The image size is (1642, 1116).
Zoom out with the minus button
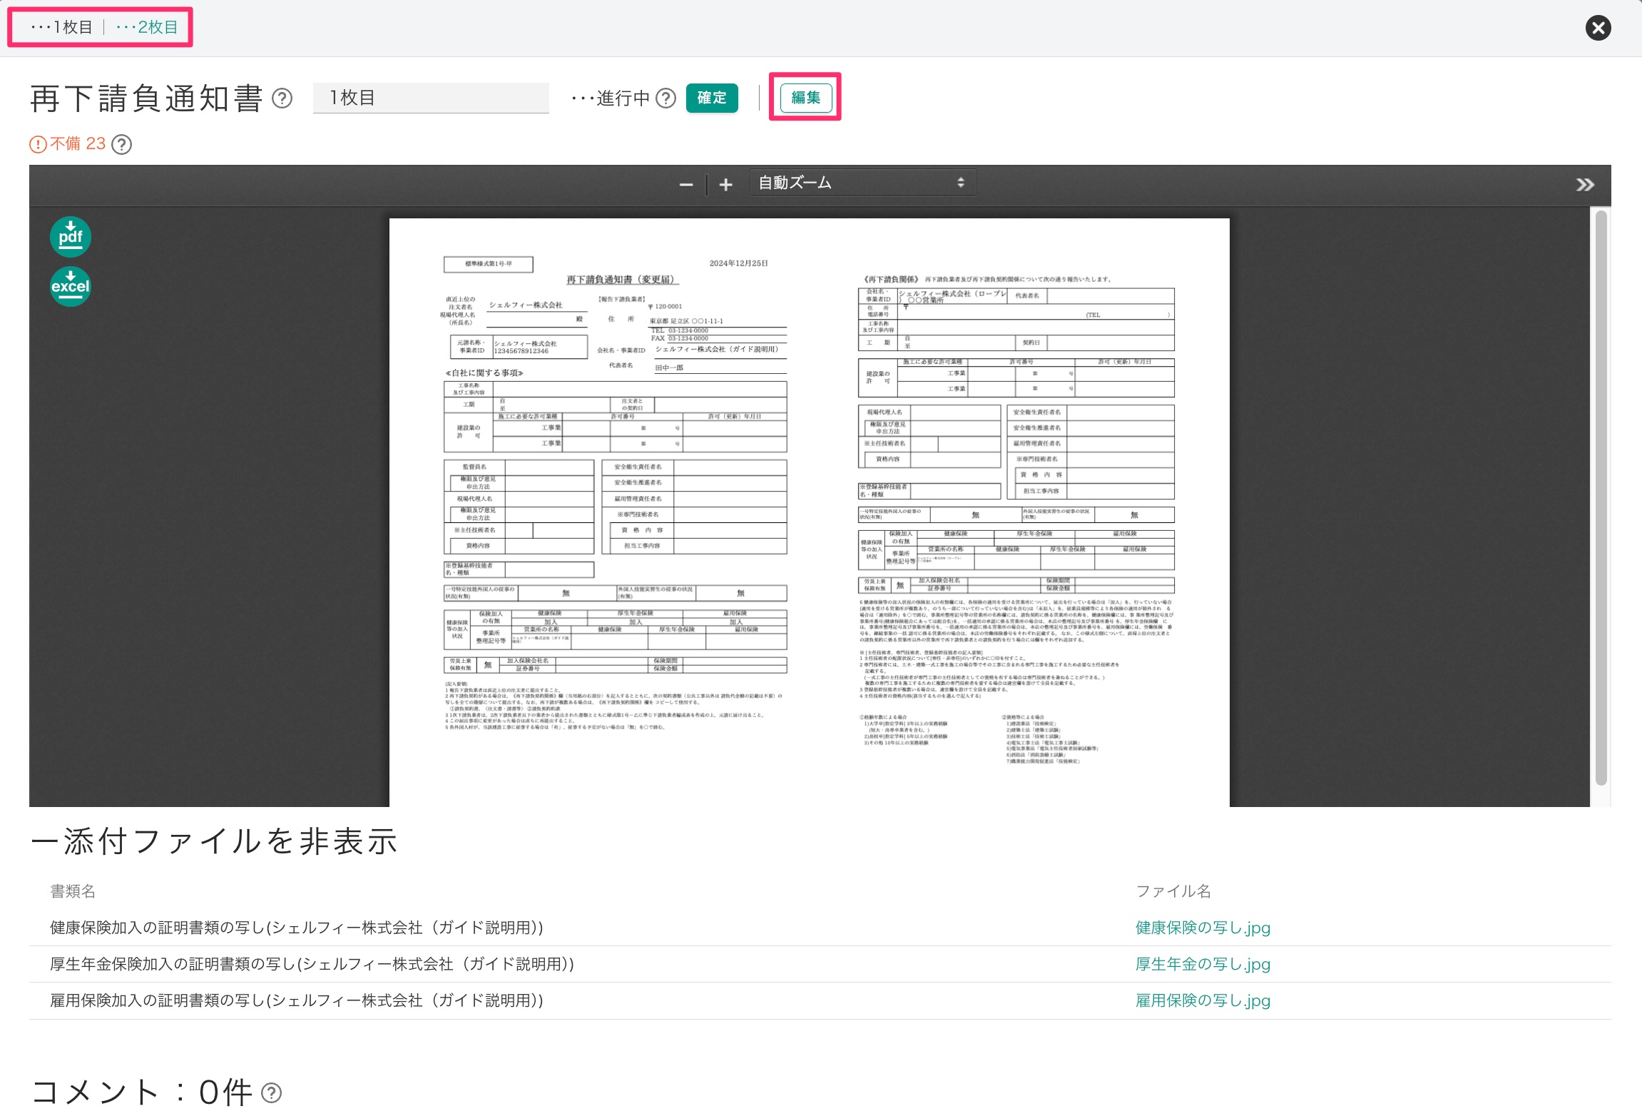click(686, 185)
